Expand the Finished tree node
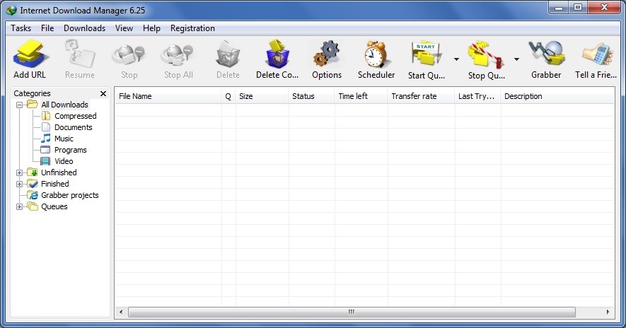 pyautogui.click(x=19, y=184)
